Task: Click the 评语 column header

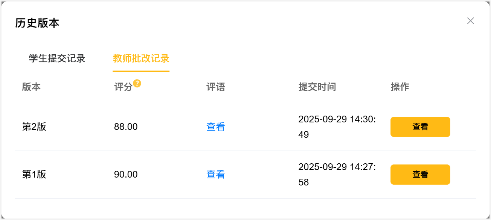Action: [216, 87]
